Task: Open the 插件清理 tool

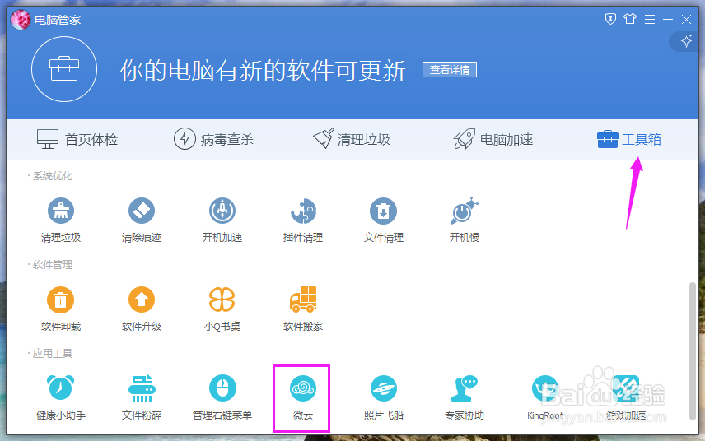Action: (x=303, y=220)
